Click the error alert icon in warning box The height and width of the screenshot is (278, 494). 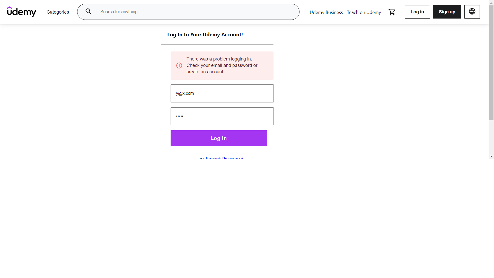179,65
